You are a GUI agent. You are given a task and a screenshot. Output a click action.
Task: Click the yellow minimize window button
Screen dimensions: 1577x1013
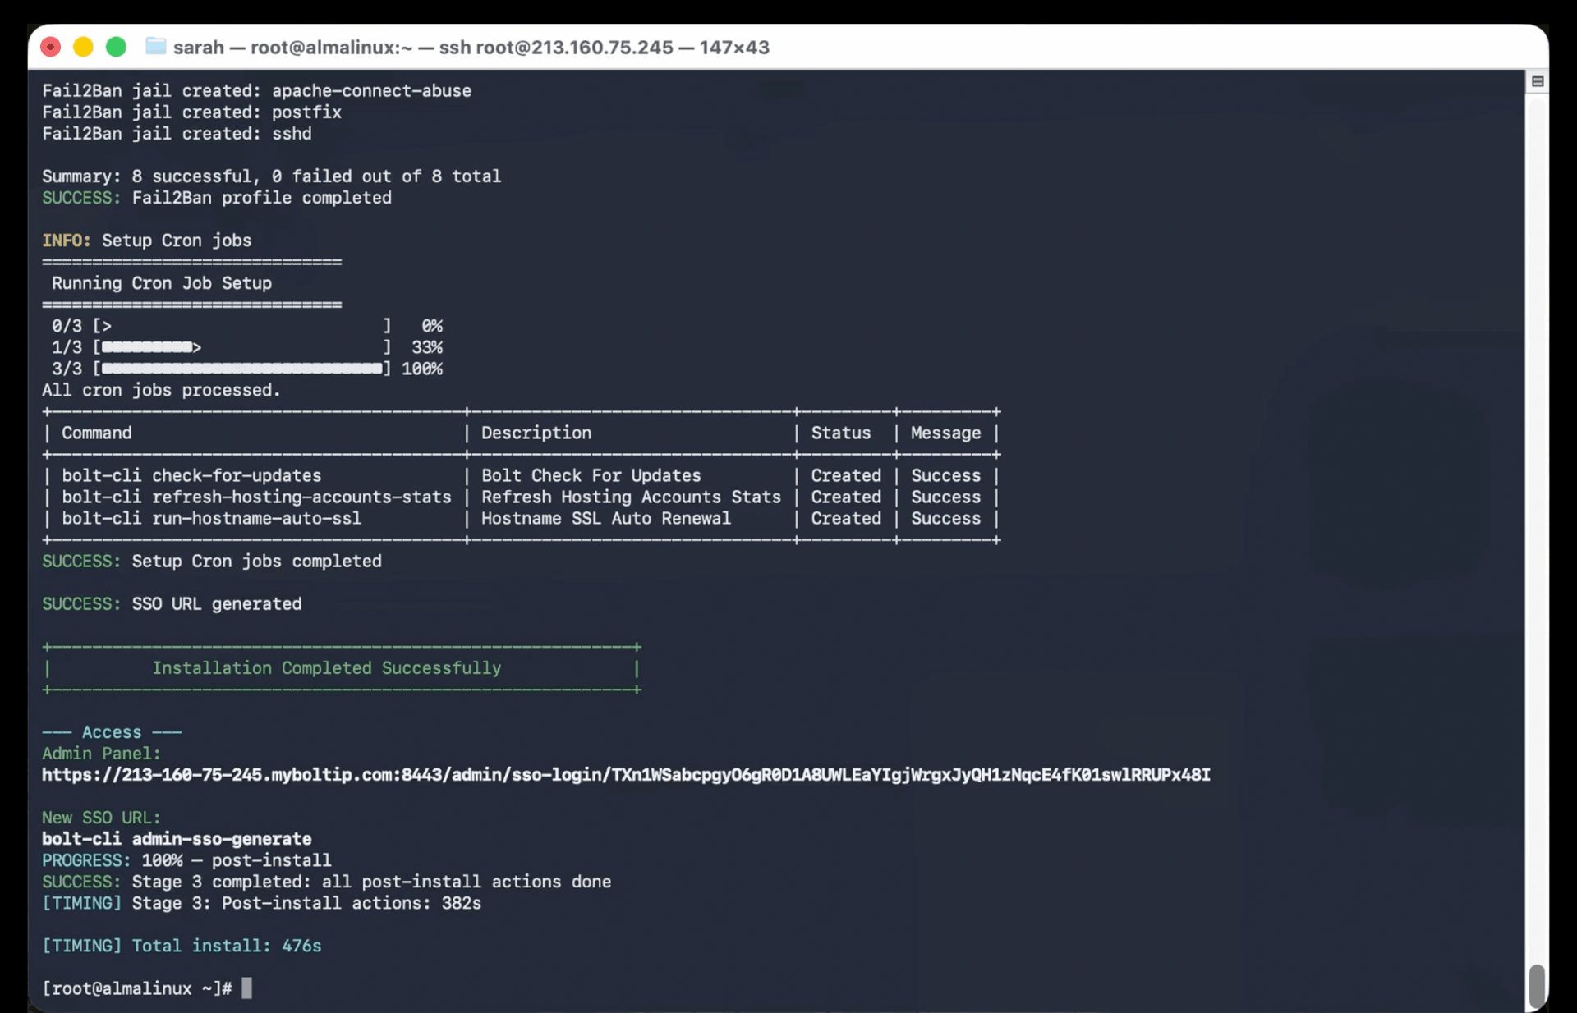(83, 47)
